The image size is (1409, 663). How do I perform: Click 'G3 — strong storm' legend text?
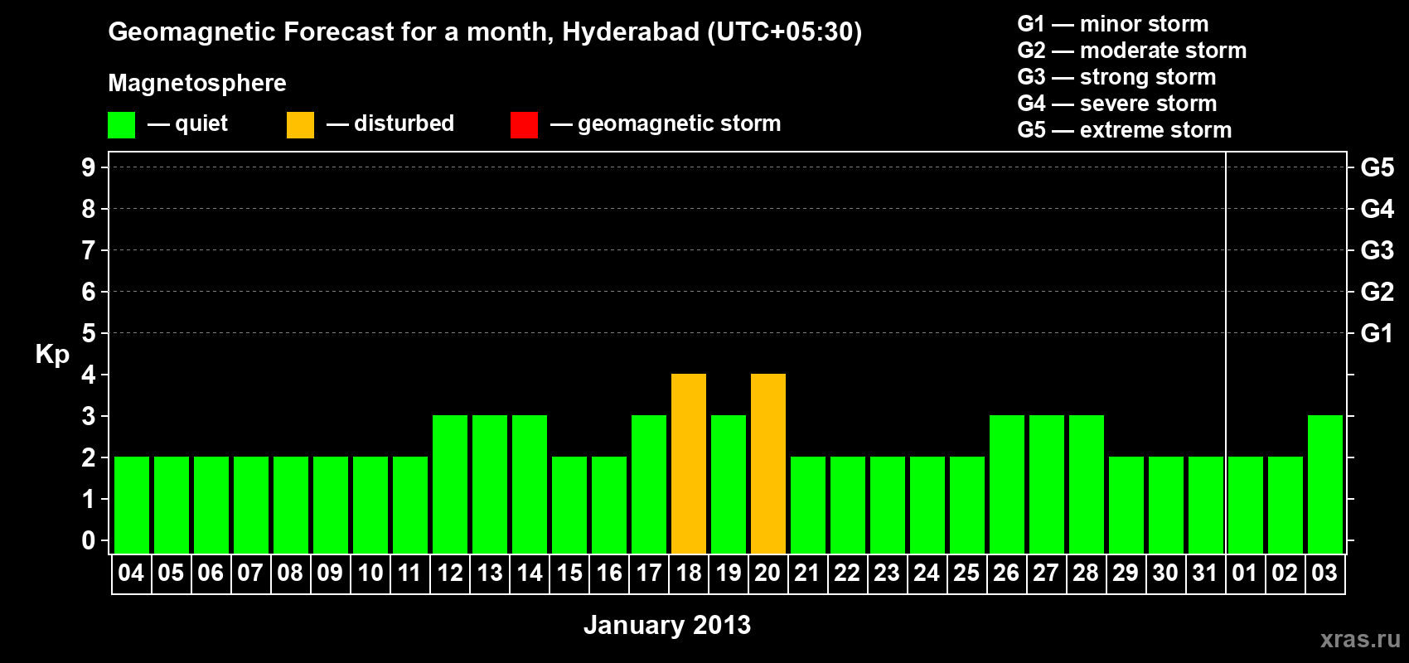(1116, 77)
